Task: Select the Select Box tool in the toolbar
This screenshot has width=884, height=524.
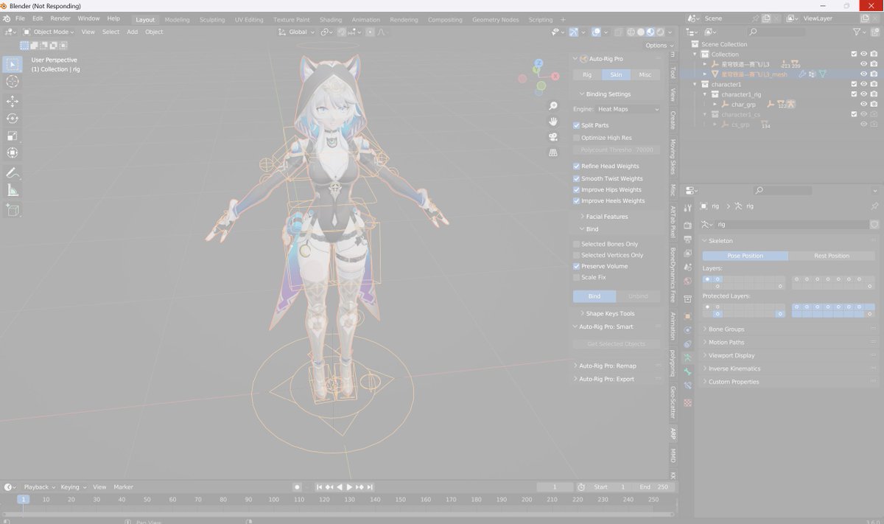Action: [x=12, y=64]
